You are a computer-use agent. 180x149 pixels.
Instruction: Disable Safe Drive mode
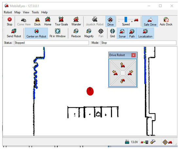[x=150, y=21]
